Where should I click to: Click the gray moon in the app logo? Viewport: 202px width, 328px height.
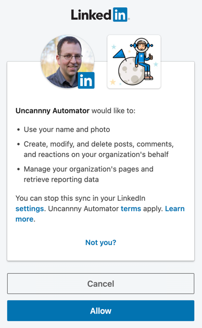tap(131, 71)
